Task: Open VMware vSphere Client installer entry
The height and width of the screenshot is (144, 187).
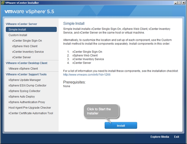Action: pos(23,69)
